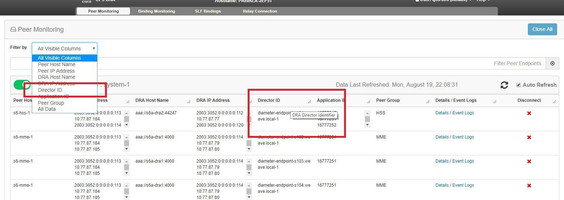Click the aaa://s6a-dra2:44247 host cell

coord(156,113)
